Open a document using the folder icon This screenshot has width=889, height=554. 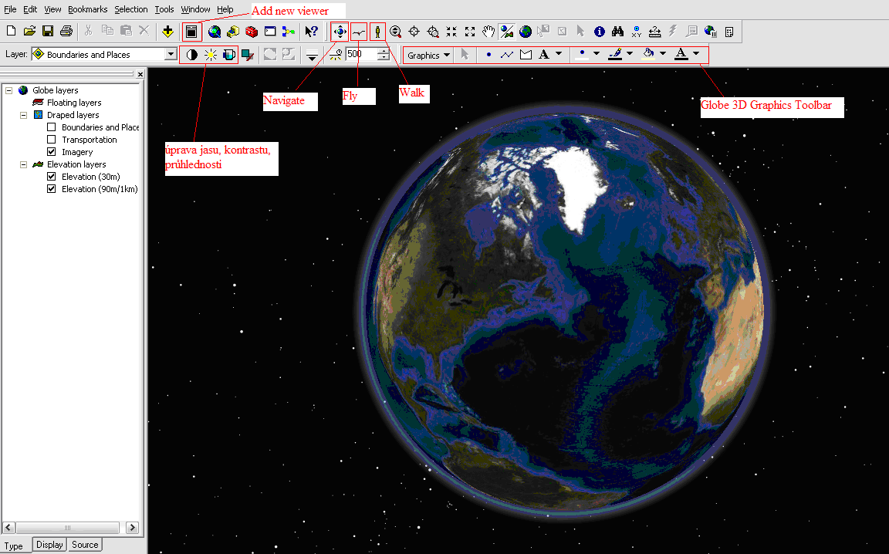29,31
